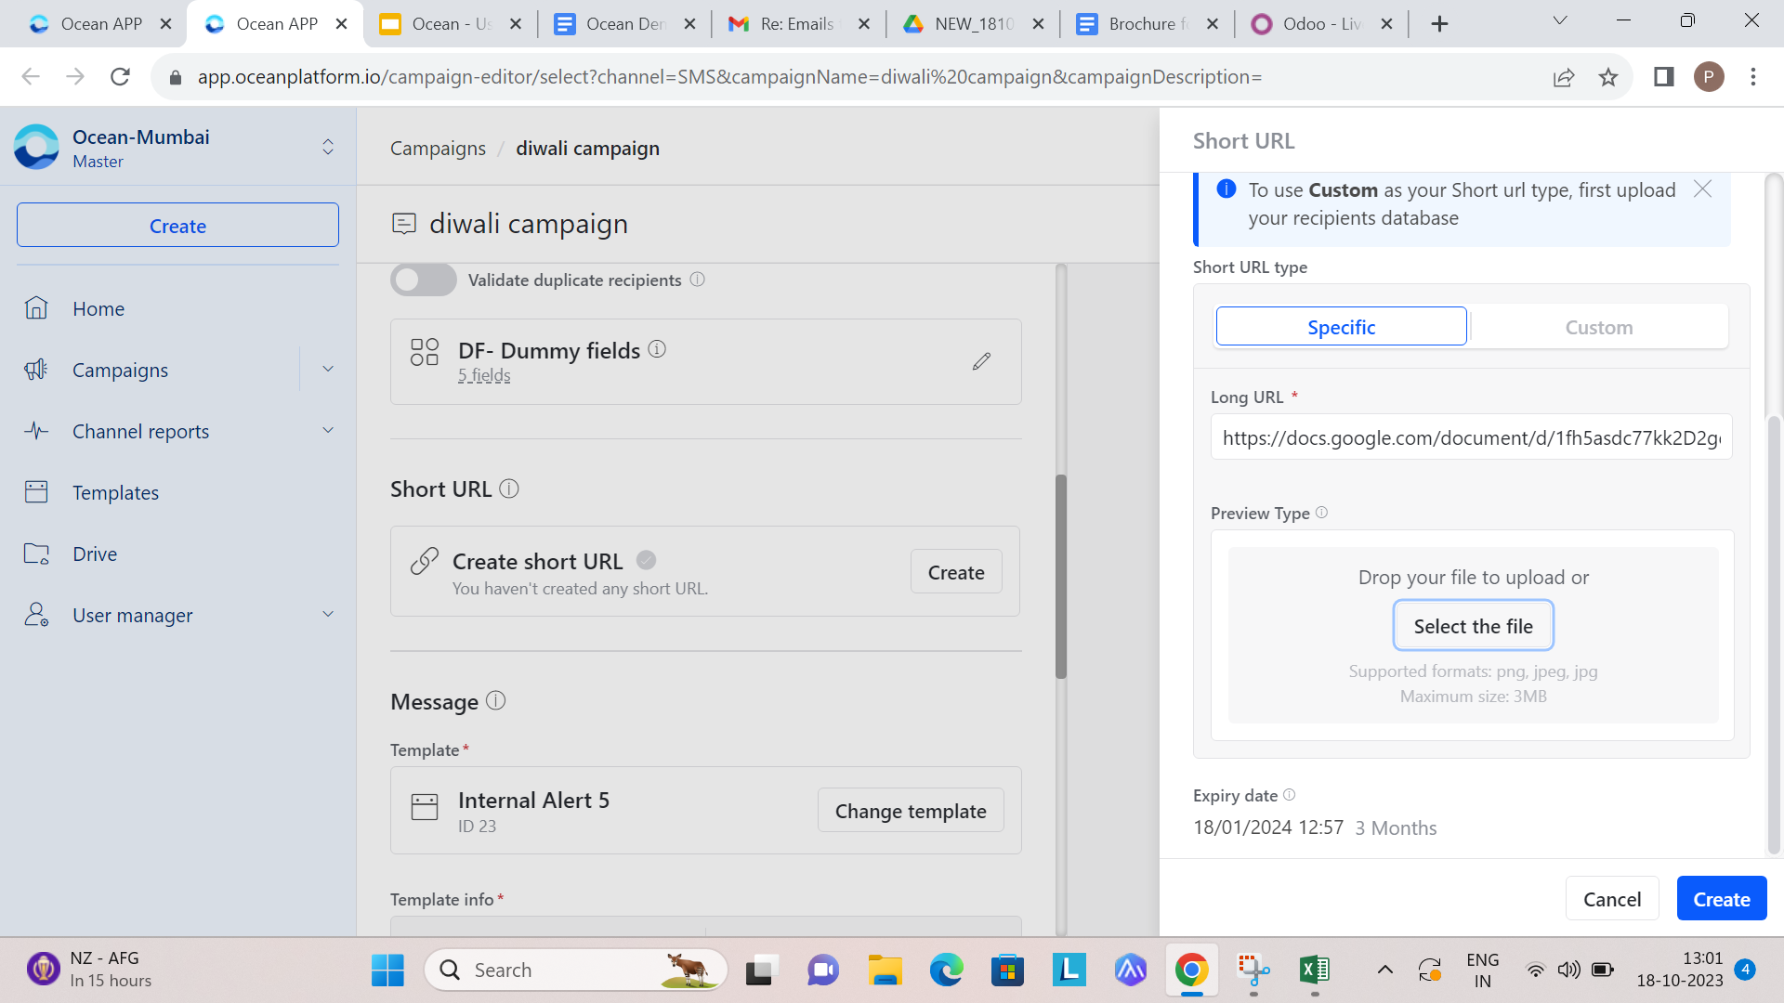The image size is (1784, 1003).
Task: Open the browser side panel icon
Action: pyautogui.click(x=1663, y=77)
